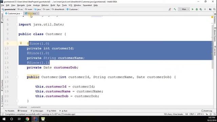Open the TODO tool window
Viewport: 217px width, 122px height.
(x=52, y=111)
